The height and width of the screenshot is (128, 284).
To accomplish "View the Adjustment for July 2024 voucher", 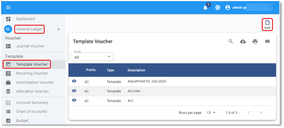I will click(x=74, y=81).
